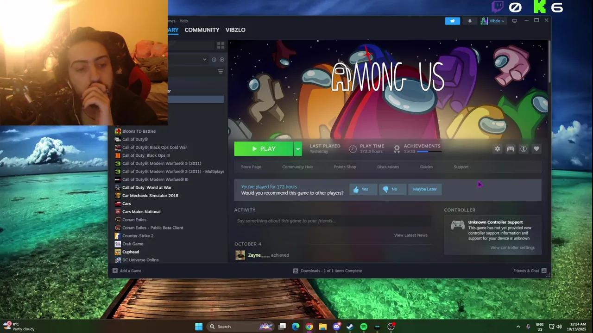Select Car Mechanic Simulator 2018

coord(150,196)
